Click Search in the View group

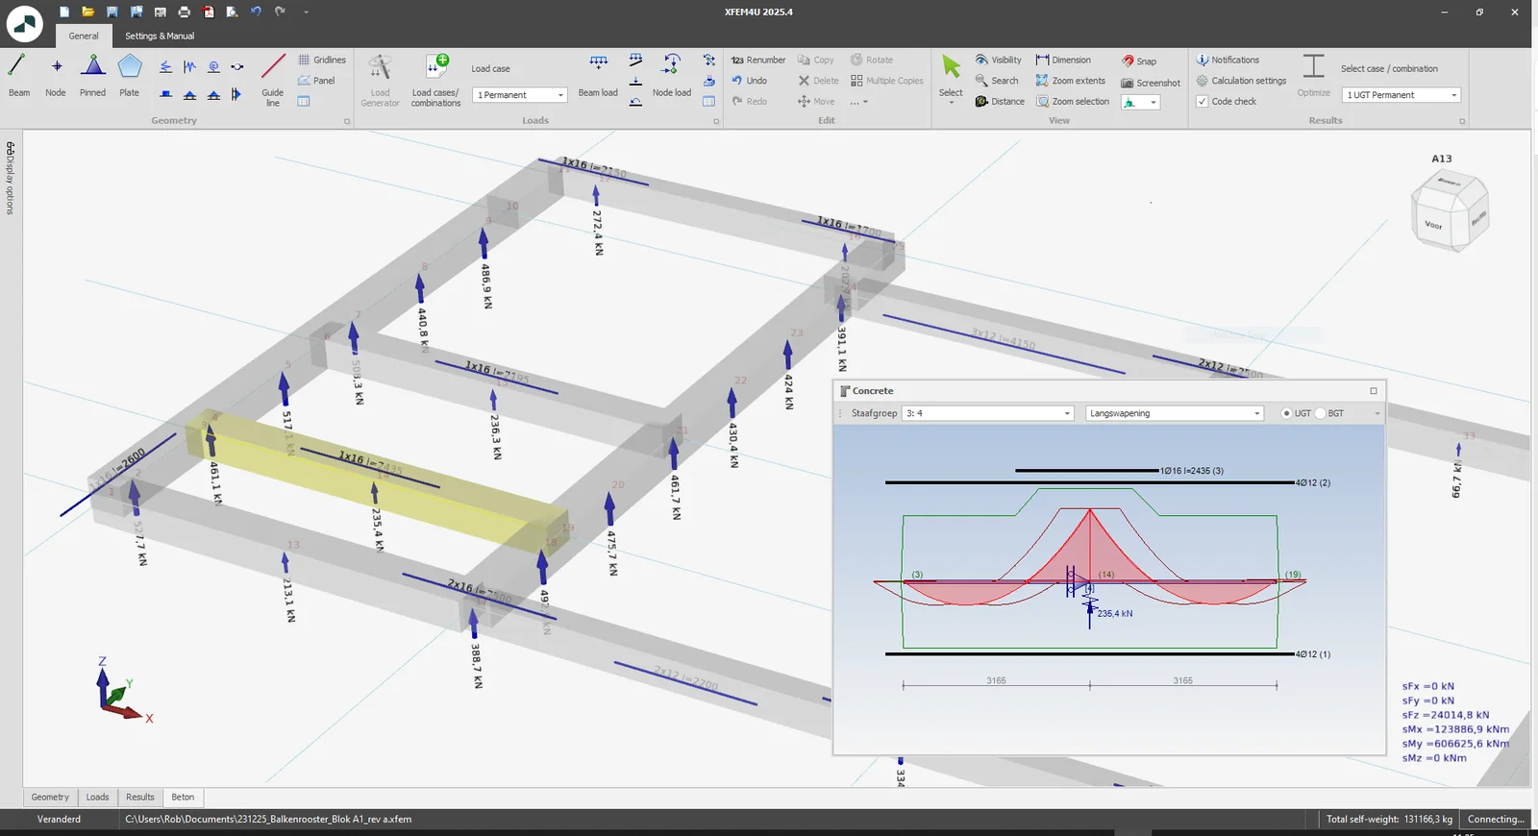[x=997, y=81]
